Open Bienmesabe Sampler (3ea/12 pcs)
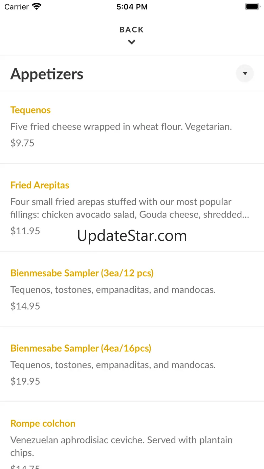Image resolution: width=264 pixels, height=469 pixels. (82, 273)
